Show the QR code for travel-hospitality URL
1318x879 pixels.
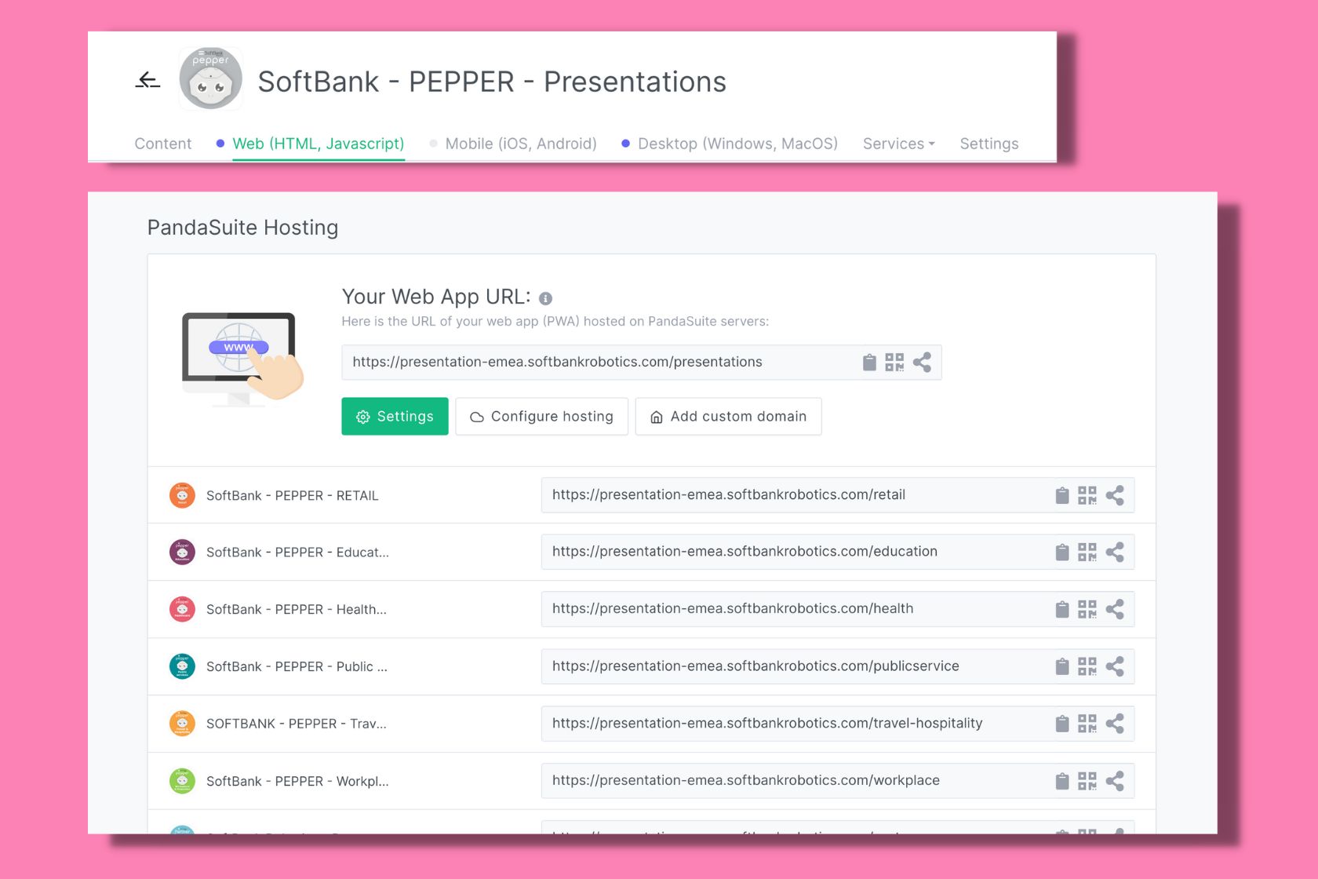click(1088, 723)
